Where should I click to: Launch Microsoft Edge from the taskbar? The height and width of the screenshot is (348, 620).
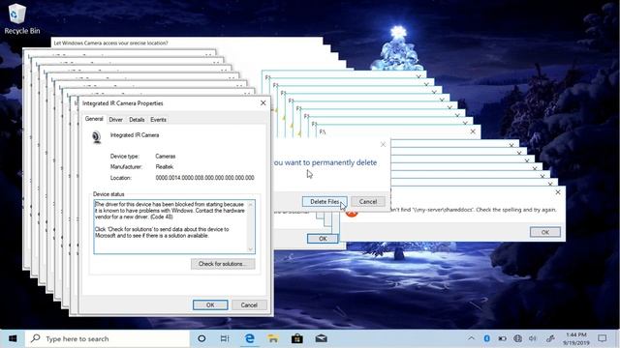coord(250,338)
